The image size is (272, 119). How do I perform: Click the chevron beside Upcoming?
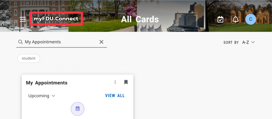tap(53, 96)
